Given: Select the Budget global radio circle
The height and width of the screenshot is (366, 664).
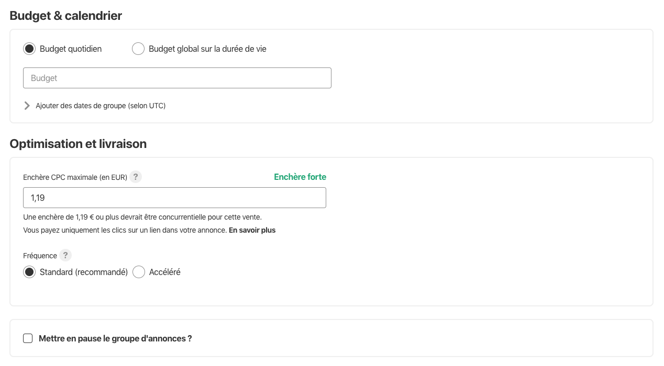Looking at the screenshot, I should point(138,49).
